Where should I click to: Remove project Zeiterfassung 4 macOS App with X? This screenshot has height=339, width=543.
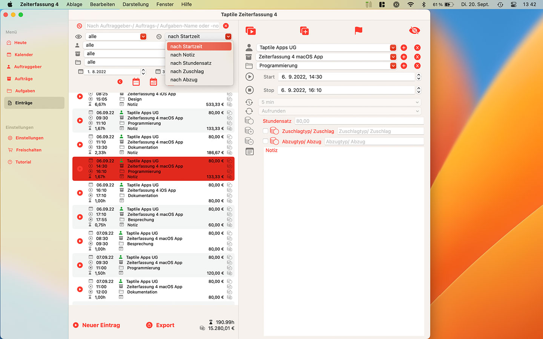coord(417,57)
